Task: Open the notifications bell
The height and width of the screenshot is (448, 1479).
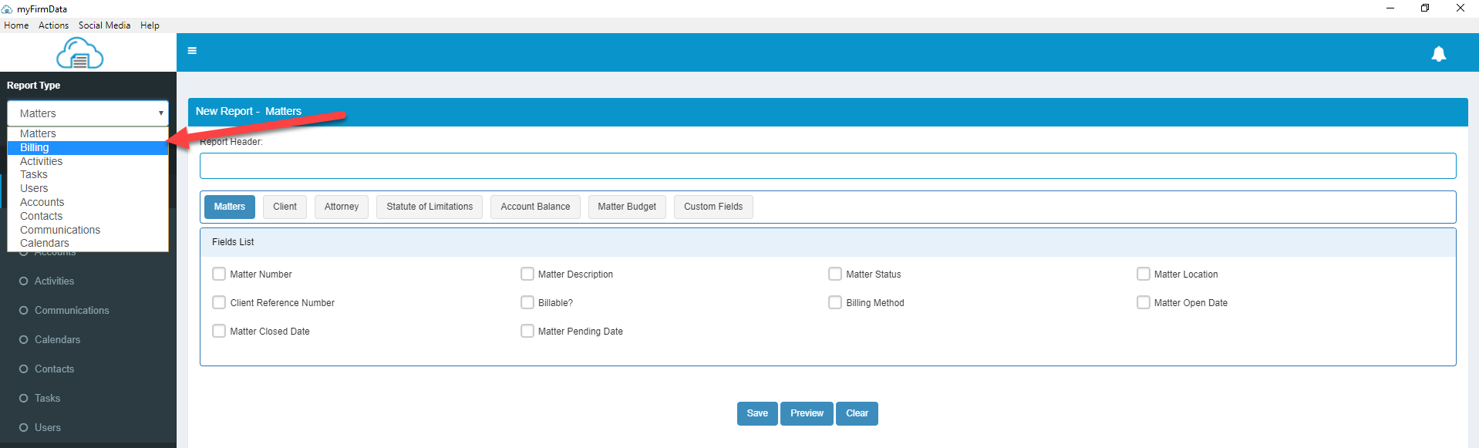Action: pyautogui.click(x=1438, y=53)
